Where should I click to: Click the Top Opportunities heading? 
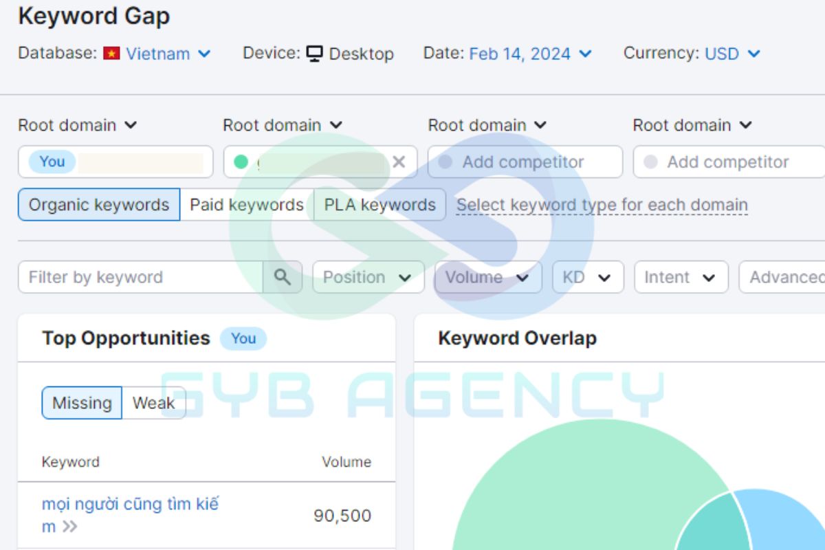click(x=126, y=338)
